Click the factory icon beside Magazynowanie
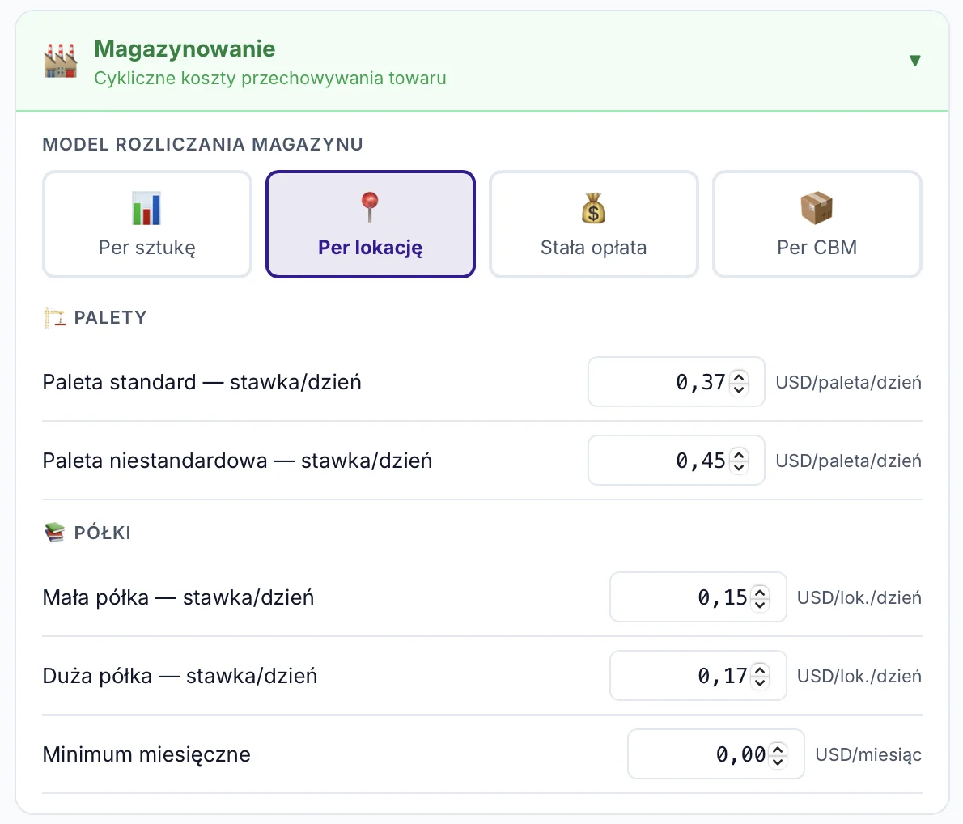 [61, 61]
